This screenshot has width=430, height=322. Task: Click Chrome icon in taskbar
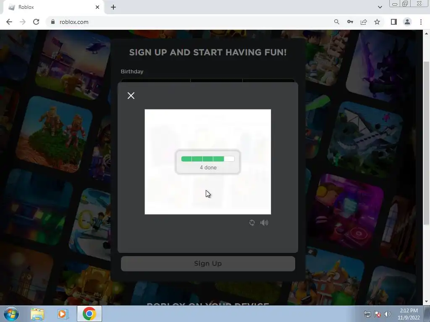tap(89, 314)
